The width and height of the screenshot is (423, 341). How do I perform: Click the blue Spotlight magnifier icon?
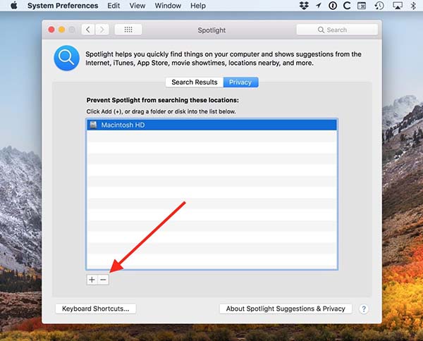(67, 58)
